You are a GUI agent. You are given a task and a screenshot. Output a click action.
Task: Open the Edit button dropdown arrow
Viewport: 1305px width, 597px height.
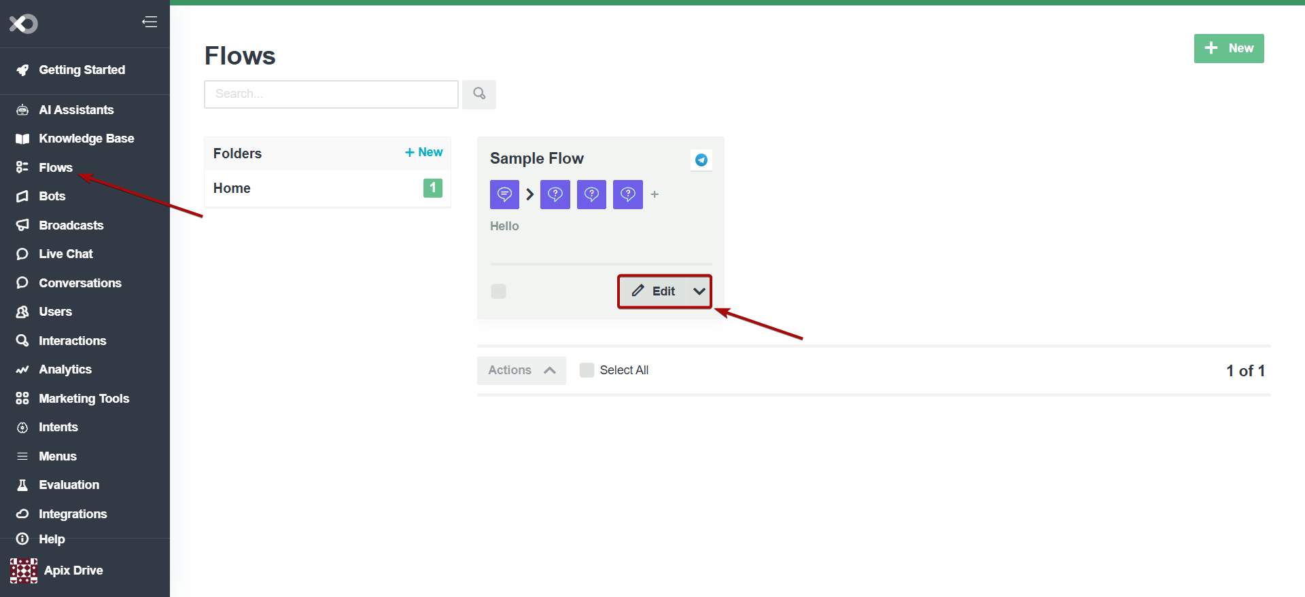click(x=699, y=291)
